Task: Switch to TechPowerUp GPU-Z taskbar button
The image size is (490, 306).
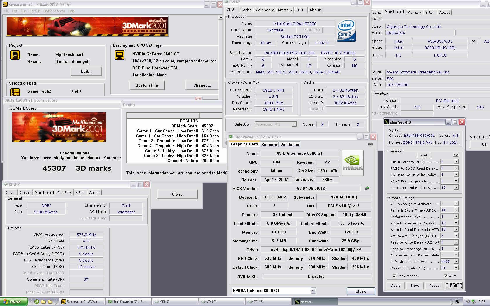Action: tap(128, 302)
